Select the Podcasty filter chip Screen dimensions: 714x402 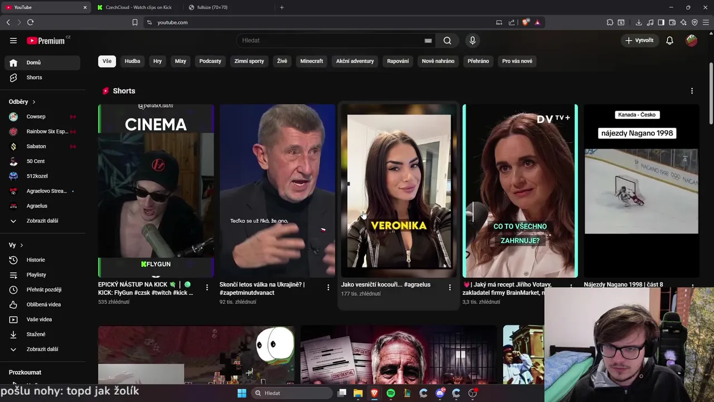click(x=210, y=61)
